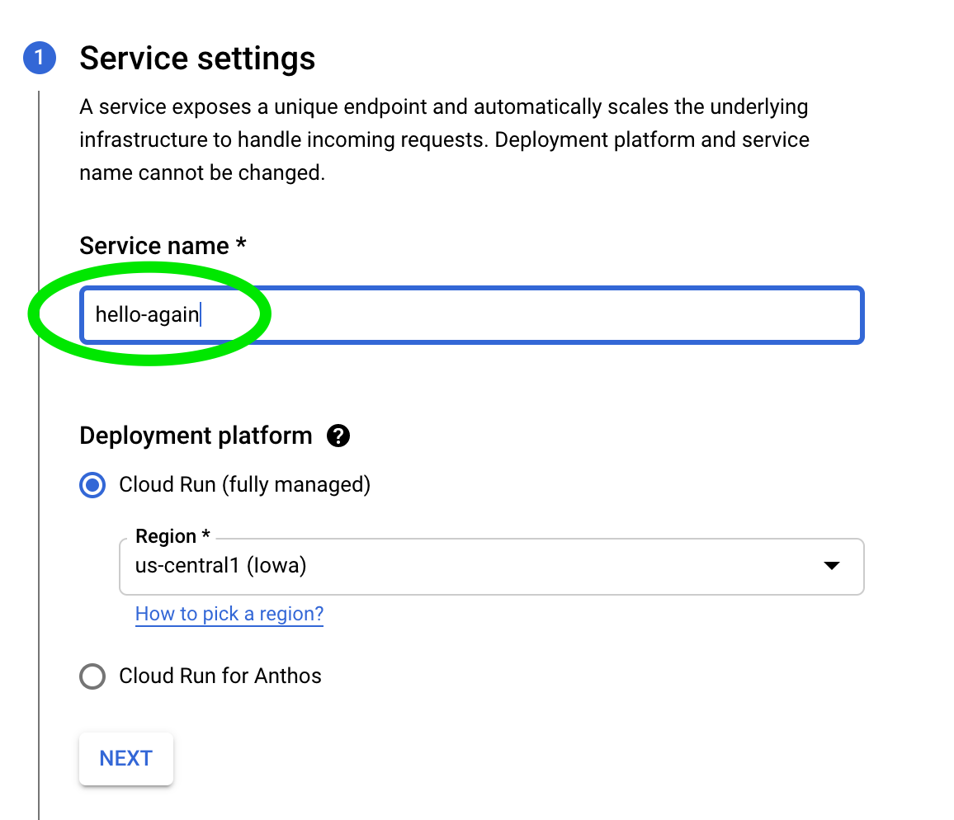Screen dimensions: 954x820
Task: Click the "Service settings" step heading
Action: pos(197,59)
